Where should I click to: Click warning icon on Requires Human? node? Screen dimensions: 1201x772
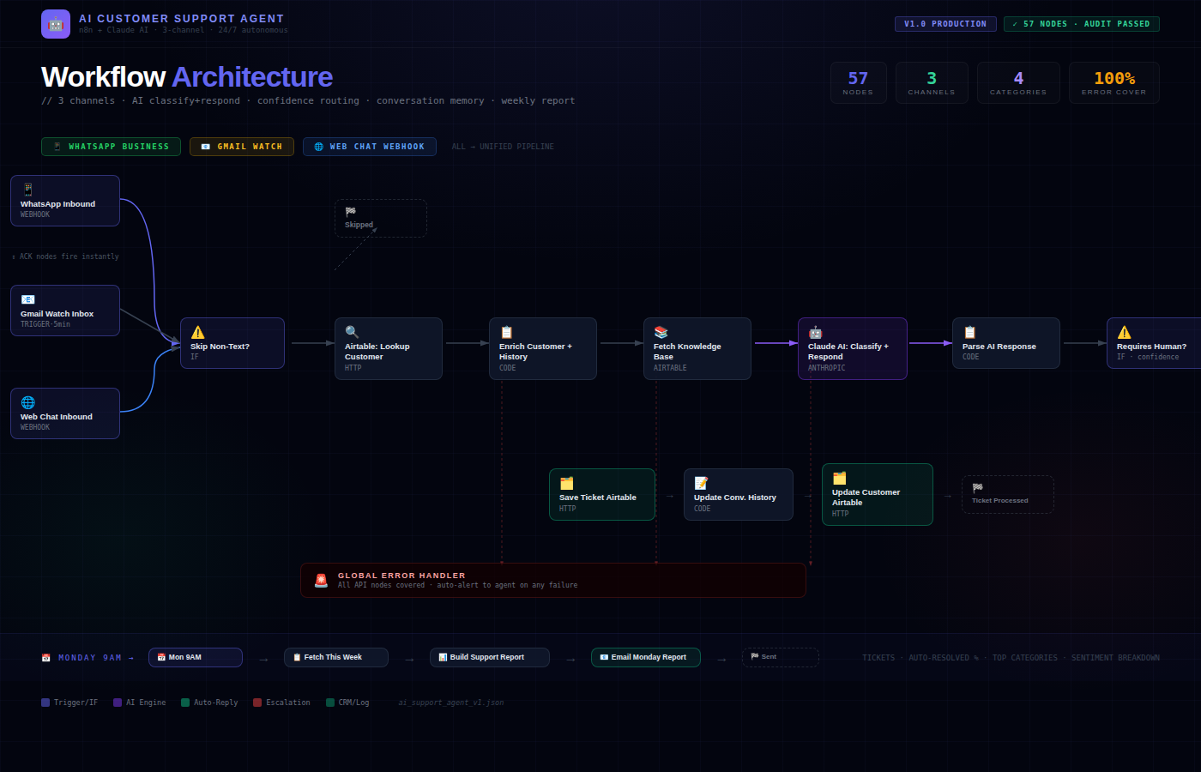tap(1124, 332)
